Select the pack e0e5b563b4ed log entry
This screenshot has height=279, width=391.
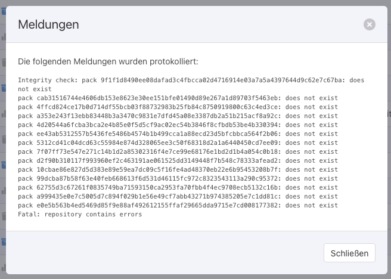[x=178, y=205]
